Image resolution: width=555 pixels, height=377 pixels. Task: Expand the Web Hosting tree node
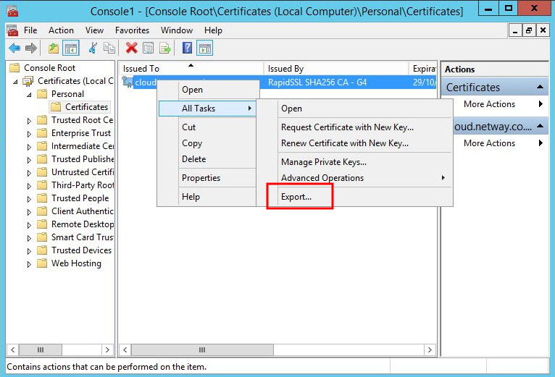30,263
